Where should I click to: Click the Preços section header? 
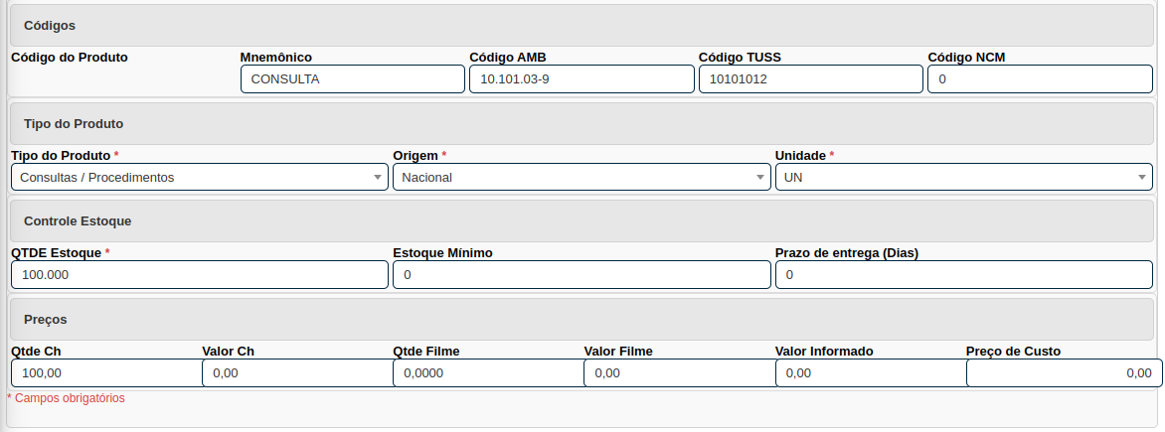(582, 320)
